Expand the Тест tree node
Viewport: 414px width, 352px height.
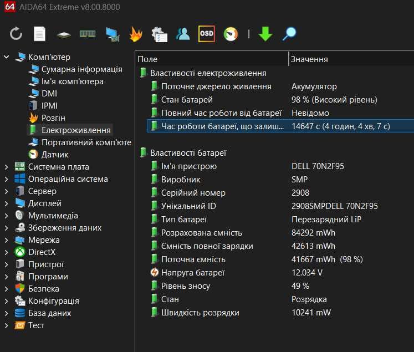coord(7,325)
